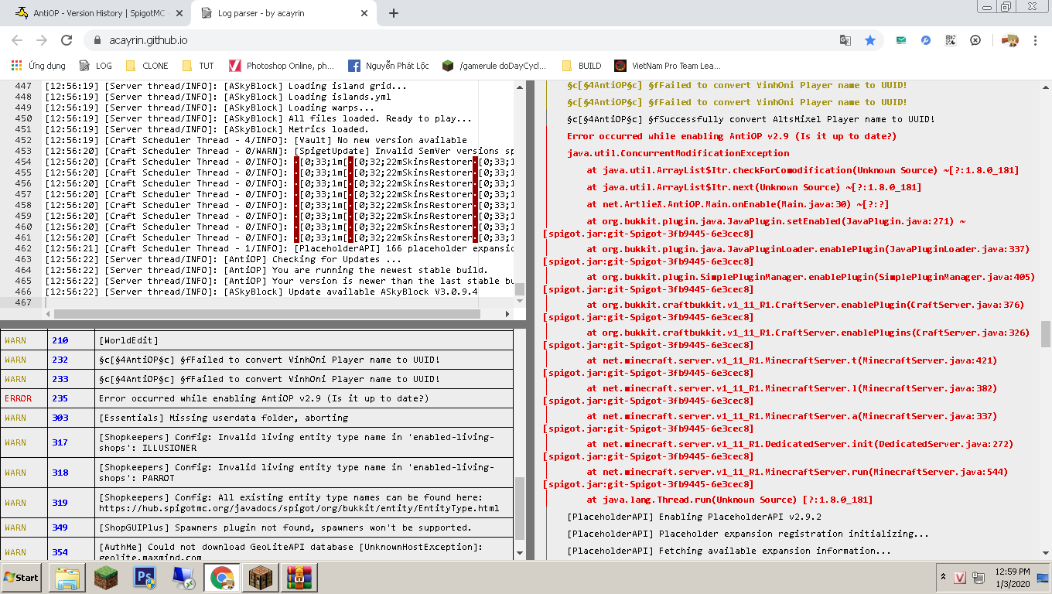This screenshot has width=1052, height=594.
Task: Open the QR code extension icon
Action: [951, 40]
